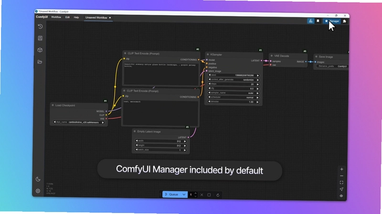Click the circular refresh icon in the Queue bar
This screenshot has height=214, width=382.
point(218,195)
